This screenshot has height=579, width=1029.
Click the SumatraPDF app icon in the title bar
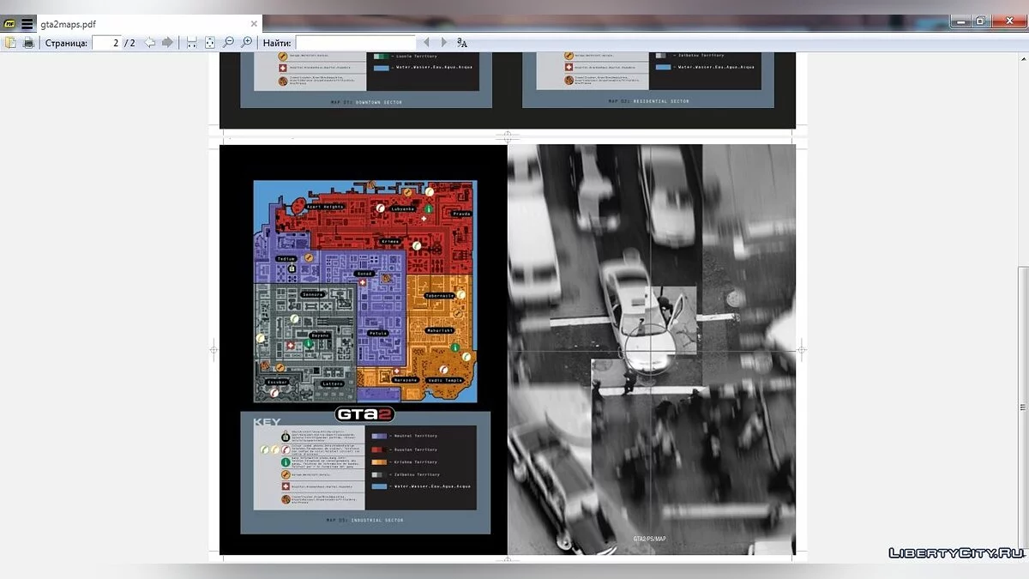9,24
